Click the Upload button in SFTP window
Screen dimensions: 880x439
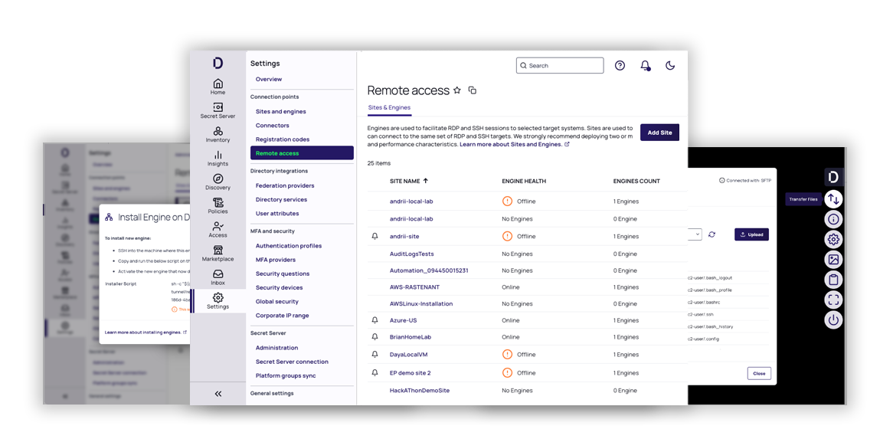[x=751, y=234]
